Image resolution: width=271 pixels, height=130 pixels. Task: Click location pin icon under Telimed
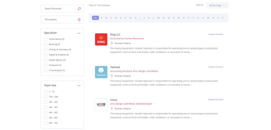[x=112, y=76]
